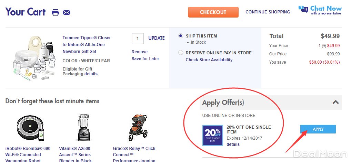Viewport: 352px width, 162px height.
Task: Click the print cart icon
Action: 55,13
